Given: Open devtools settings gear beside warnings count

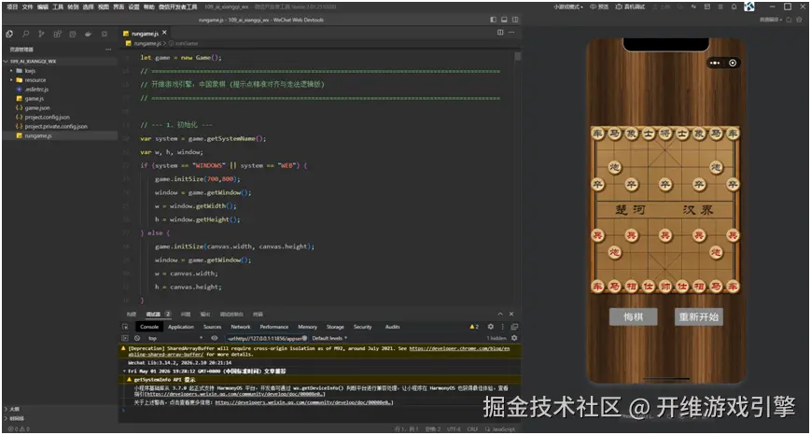Looking at the screenshot, I should pyautogui.click(x=490, y=327).
